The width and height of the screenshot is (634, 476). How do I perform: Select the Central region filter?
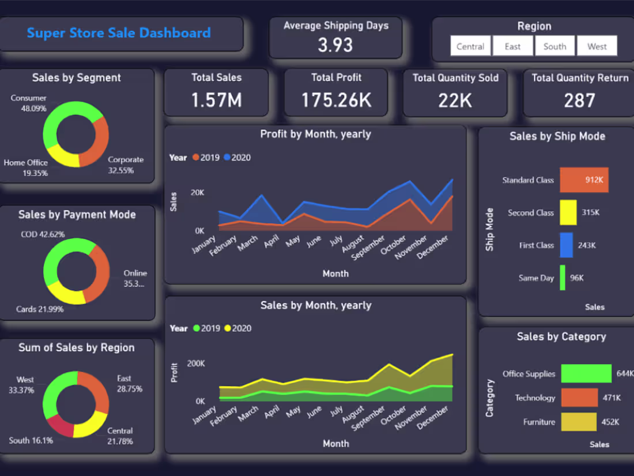coord(470,46)
